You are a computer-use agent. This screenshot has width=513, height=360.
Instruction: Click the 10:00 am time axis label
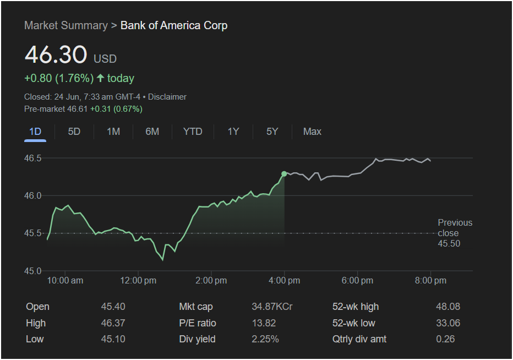point(65,281)
